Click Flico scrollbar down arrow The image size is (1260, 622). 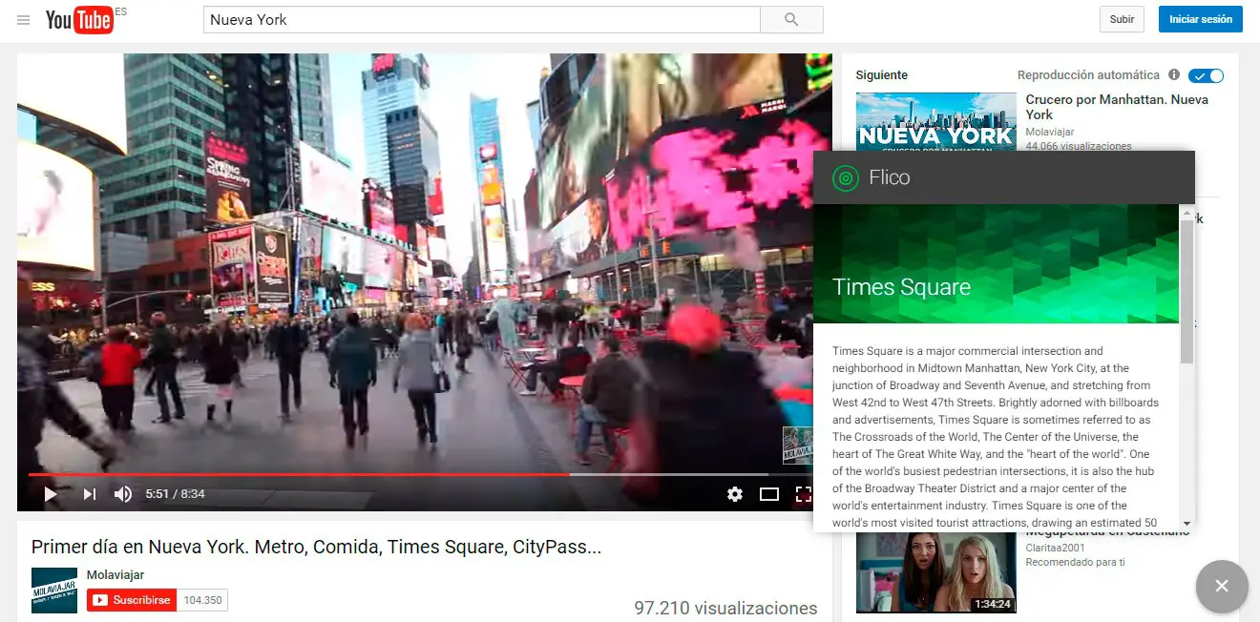(x=1186, y=523)
